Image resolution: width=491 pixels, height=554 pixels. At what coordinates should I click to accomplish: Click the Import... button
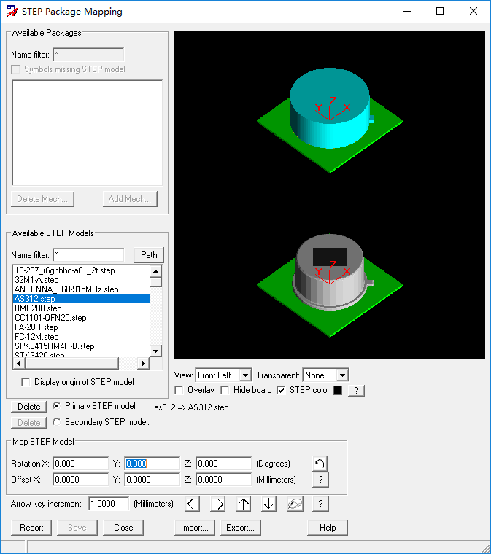(195, 528)
